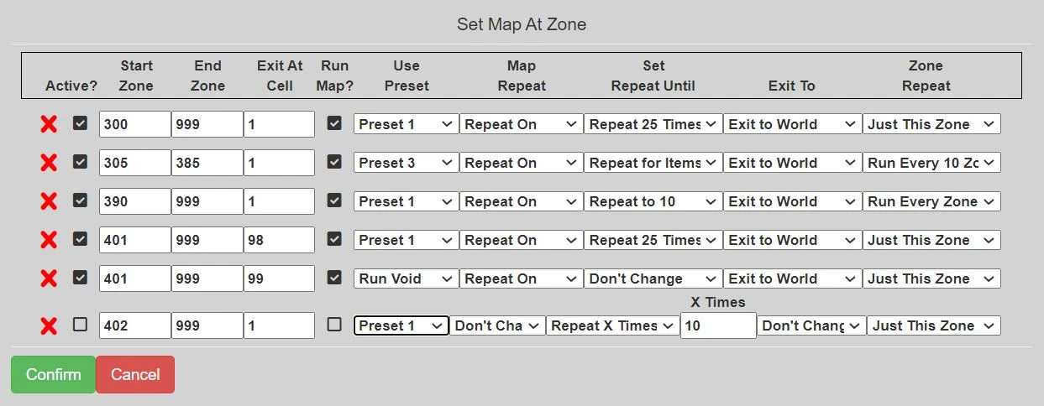Screen dimensions: 1044x406
Task: Click the End Zone field showing 385
Action: (207, 163)
